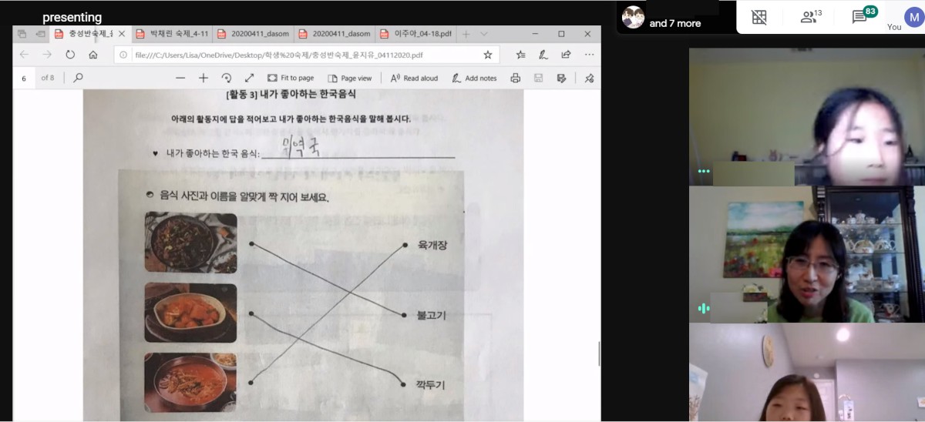Open the Page view dropdown

point(349,78)
